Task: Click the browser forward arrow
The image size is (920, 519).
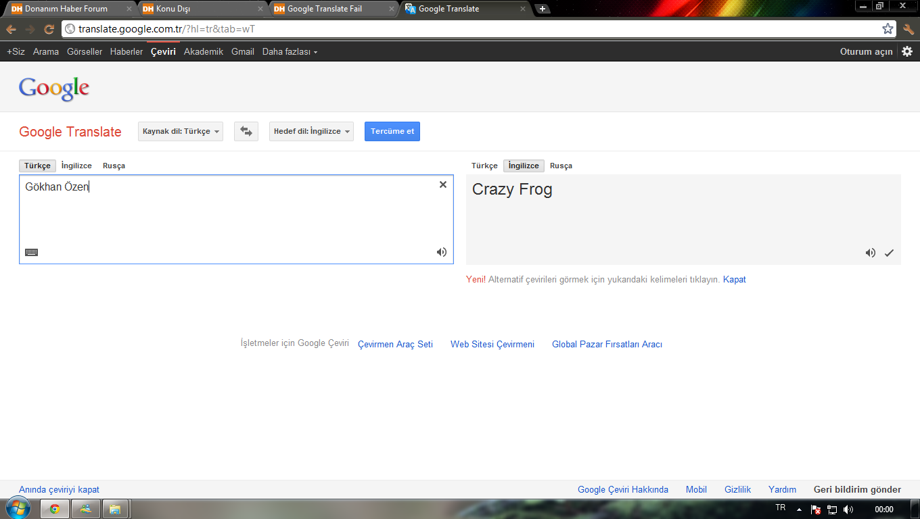Action: coord(30,29)
